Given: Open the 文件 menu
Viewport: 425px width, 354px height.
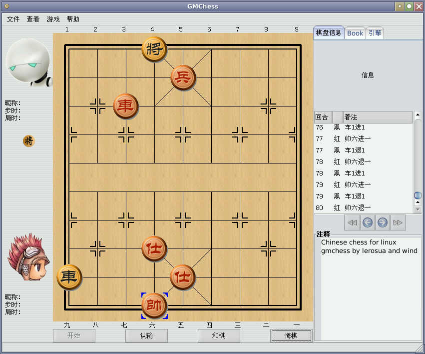Looking at the screenshot, I should point(13,19).
